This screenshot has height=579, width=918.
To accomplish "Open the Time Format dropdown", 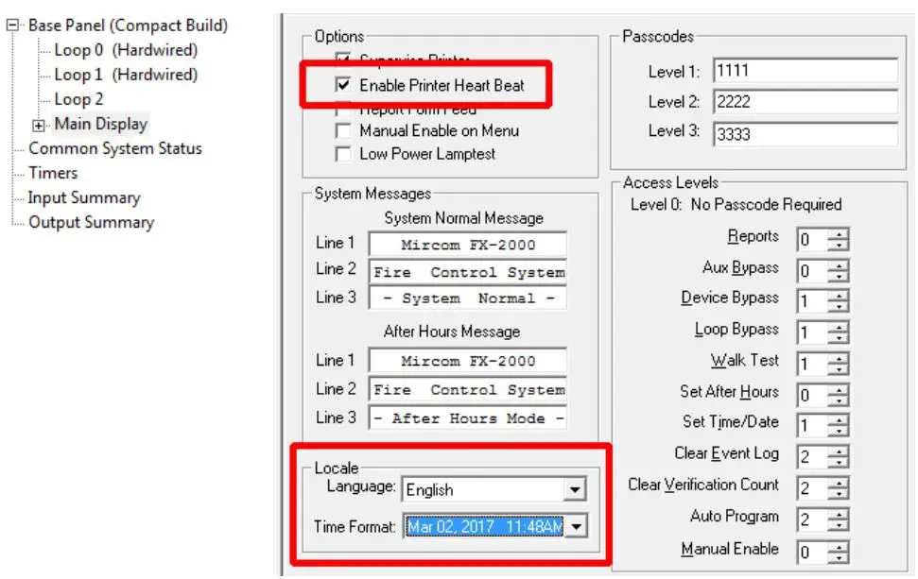I will coord(576,526).
